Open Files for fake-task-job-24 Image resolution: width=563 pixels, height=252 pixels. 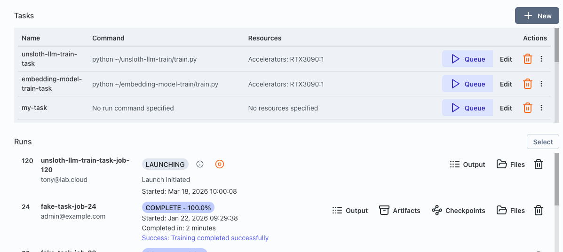(511, 211)
